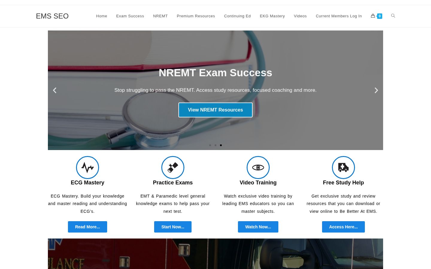The image size is (431, 269).
Task: Click the Free Study Help ambulance icon
Action: point(343,167)
